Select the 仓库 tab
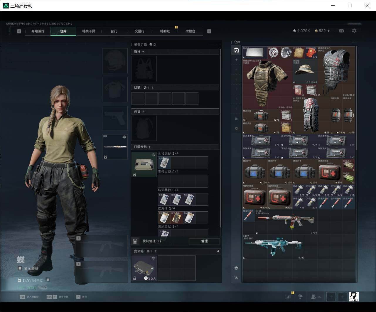 click(63, 31)
